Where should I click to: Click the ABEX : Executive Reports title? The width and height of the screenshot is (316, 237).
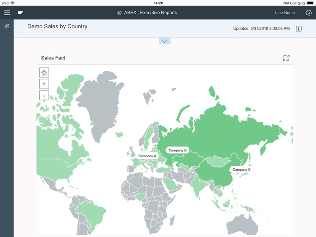150,13
